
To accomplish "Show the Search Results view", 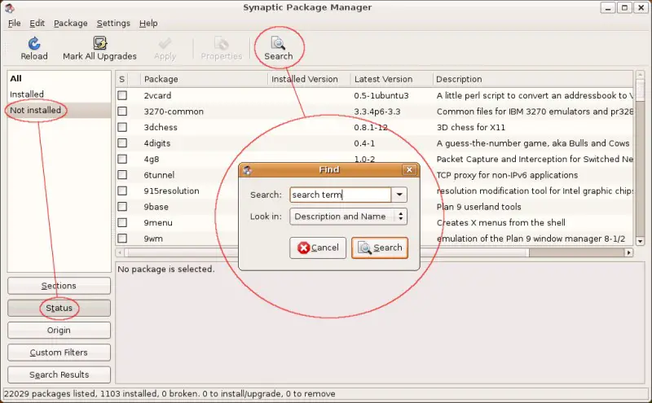I will point(59,375).
